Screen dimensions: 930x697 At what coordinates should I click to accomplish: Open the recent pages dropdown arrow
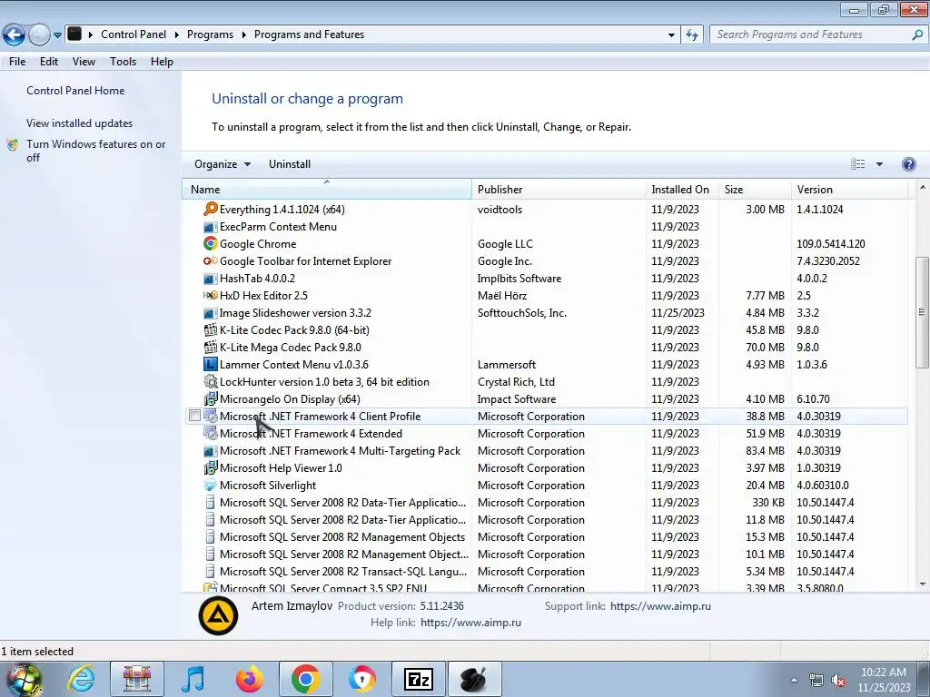click(57, 35)
